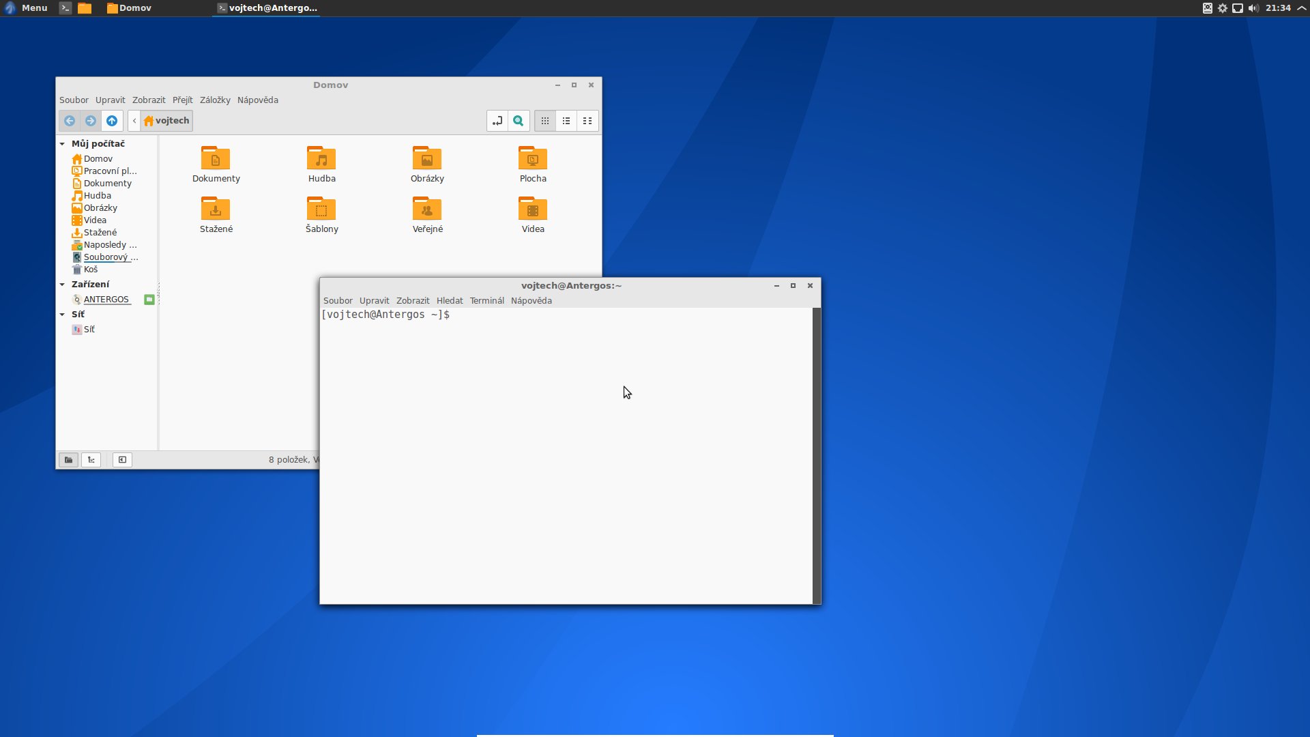Select the Veřejné folder icon
This screenshot has height=737, width=1310.
tap(427, 208)
